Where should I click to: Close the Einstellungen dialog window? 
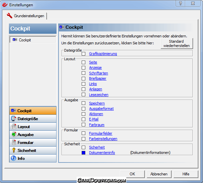point(193,3)
